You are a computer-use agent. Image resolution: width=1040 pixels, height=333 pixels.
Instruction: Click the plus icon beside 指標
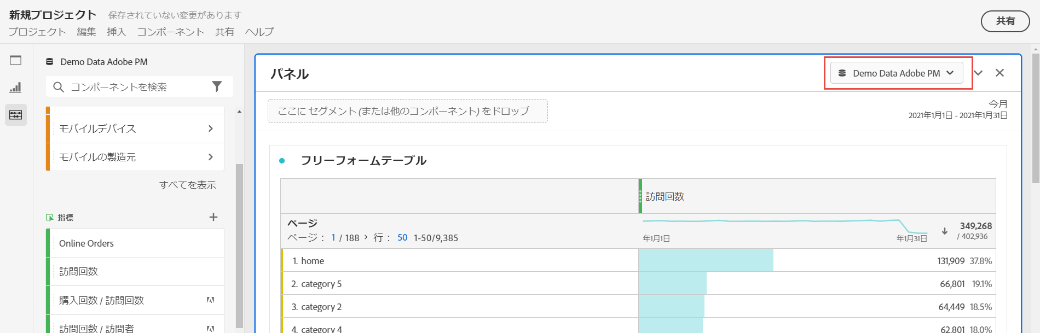coord(213,217)
